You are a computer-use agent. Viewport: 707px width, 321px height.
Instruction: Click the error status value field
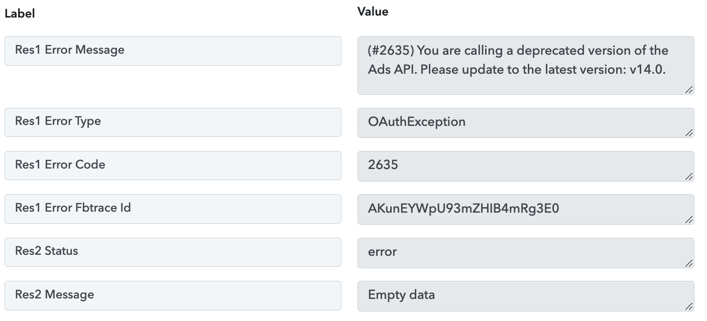point(526,252)
